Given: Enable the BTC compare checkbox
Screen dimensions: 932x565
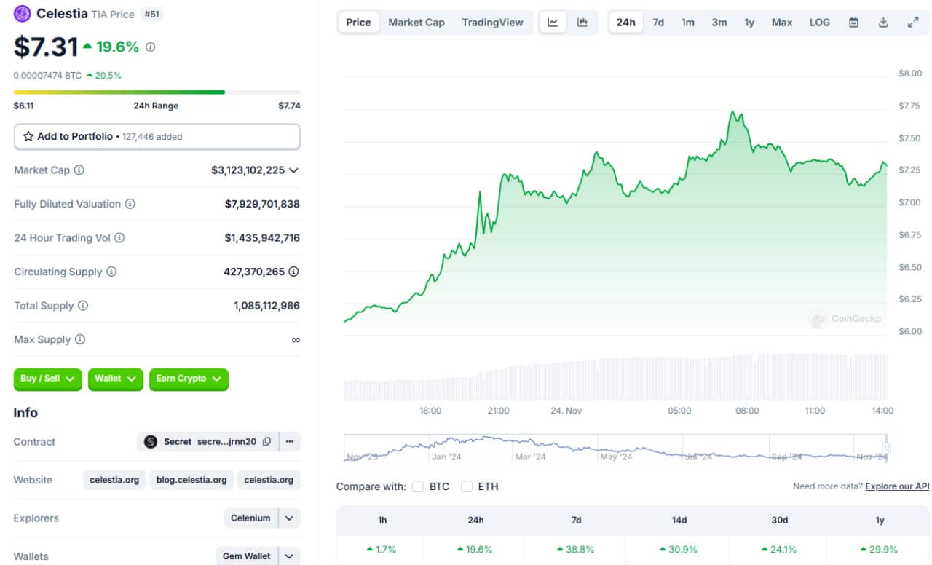Looking at the screenshot, I should [x=417, y=486].
